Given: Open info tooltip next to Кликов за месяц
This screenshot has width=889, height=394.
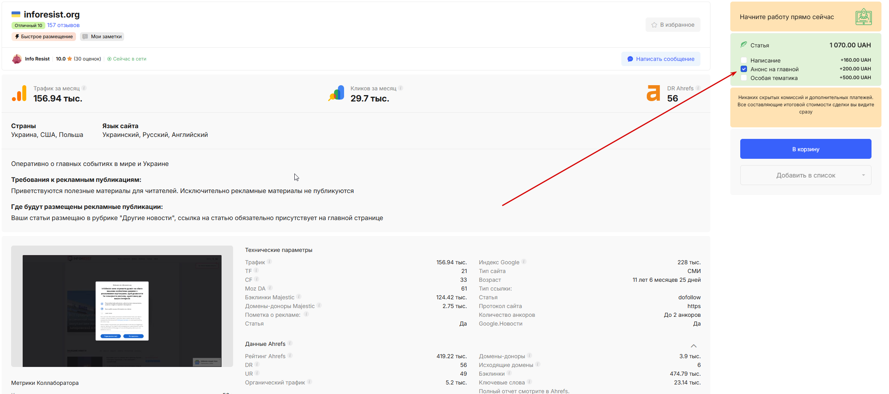Looking at the screenshot, I should (x=401, y=88).
